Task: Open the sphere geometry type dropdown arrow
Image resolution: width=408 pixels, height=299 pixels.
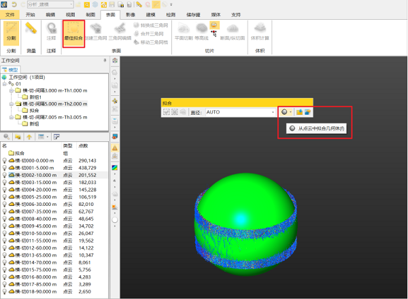Action: click(x=290, y=112)
